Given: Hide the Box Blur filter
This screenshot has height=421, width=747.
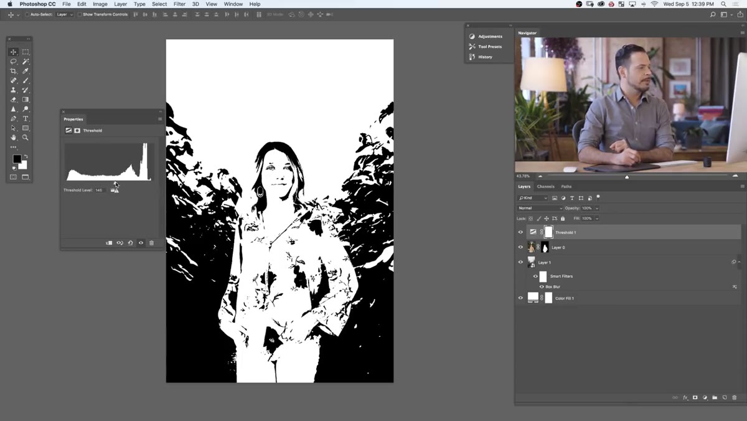Looking at the screenshot, I should point(542,286).
